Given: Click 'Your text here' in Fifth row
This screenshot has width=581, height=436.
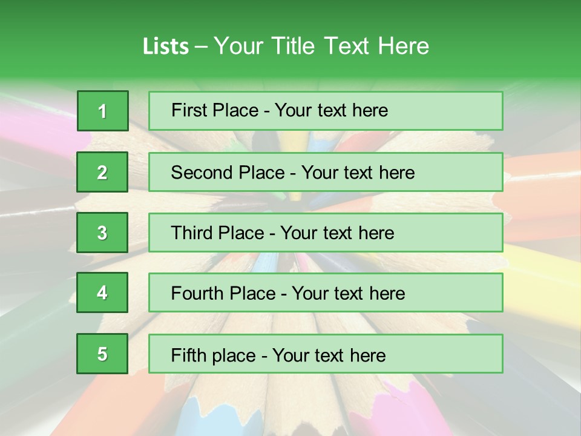Looking at the screenshot, I should (x=329, y=355).
